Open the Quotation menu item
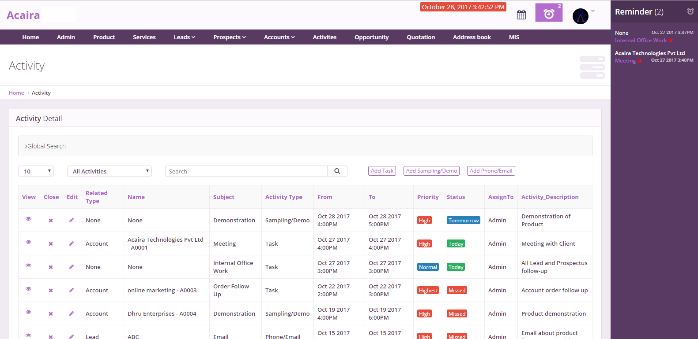Viewport: 698px width, 339px height. coord(421,37)
